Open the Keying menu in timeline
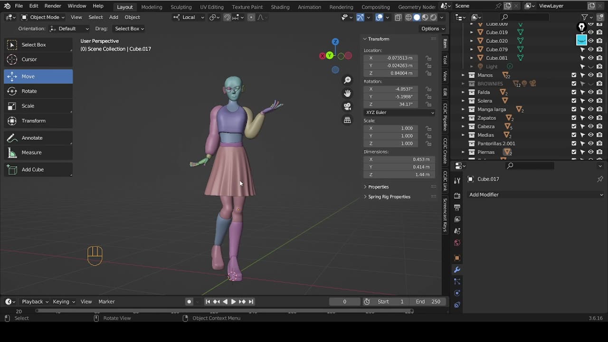 (63, 302)
